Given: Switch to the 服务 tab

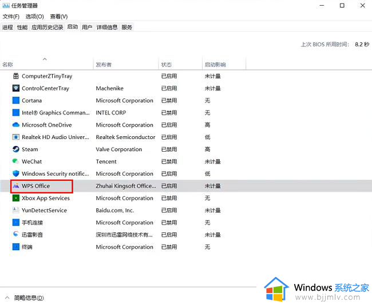Looking at the screenshot, I should tap(126, 27).
